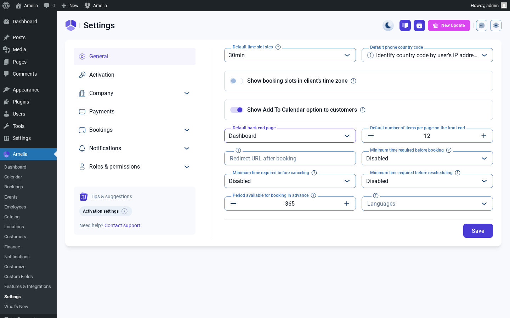
Task: Click the Tips & suggestions book icon
Action: click(83, 196)
